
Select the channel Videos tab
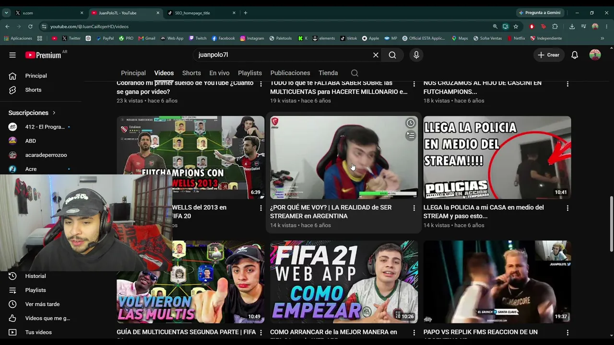[164, 73]
